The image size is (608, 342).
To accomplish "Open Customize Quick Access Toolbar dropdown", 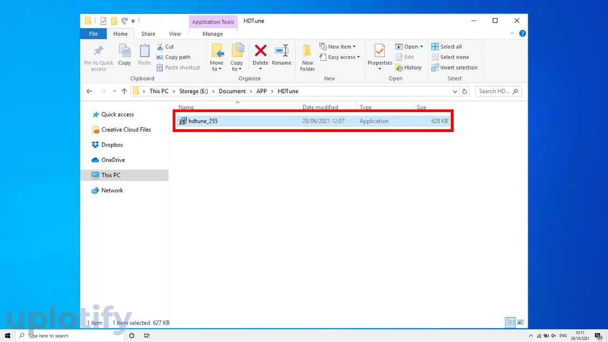I will tap(133, 21).
